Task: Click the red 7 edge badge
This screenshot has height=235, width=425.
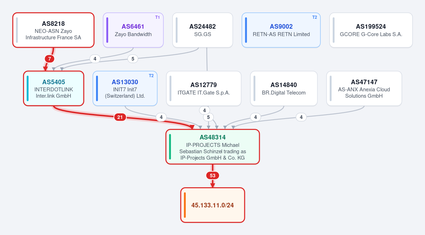Action: [49, 59]
